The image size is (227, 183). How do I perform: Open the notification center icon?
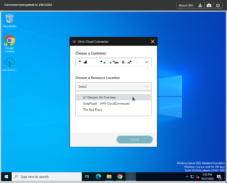[x=219, y=177]
